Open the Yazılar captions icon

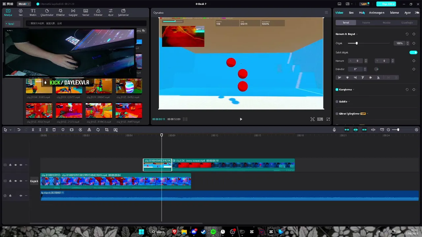click(x=86, y=13)
